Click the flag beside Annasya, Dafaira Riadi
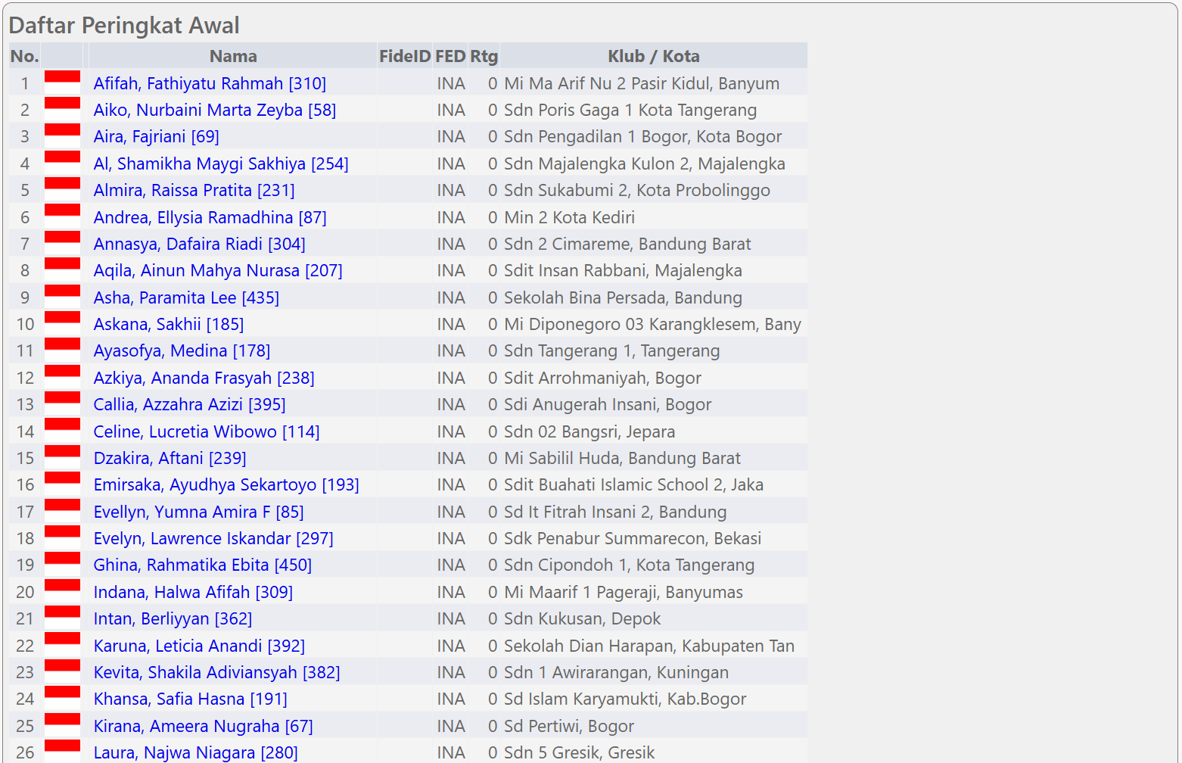Image resolution: width=1182 pixels, height=763 pixels. click(62, 242)
